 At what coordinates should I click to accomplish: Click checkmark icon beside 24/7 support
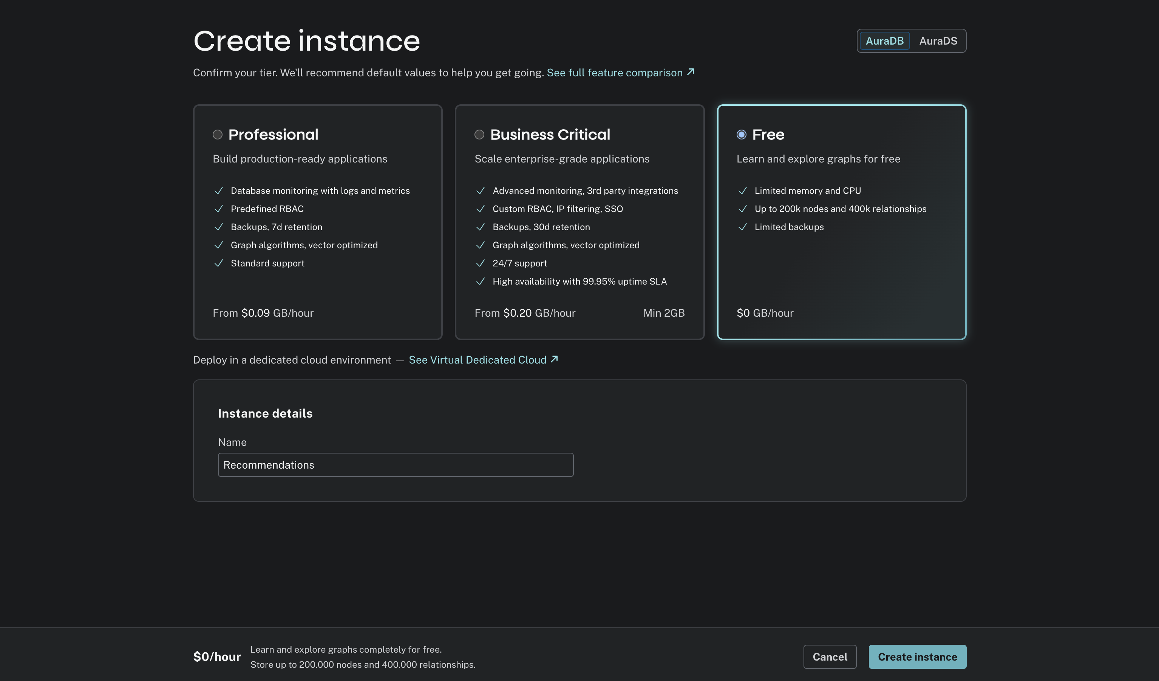coord(481,263)
